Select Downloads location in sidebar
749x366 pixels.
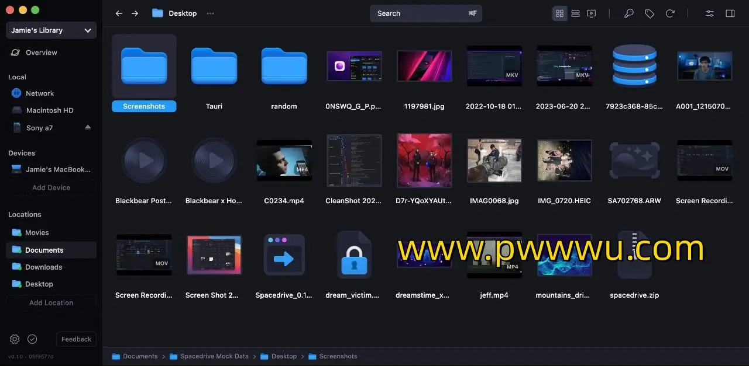point(43,267)
